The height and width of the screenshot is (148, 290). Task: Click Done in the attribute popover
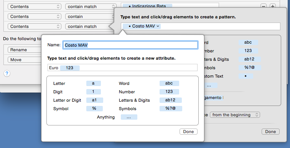188,132
